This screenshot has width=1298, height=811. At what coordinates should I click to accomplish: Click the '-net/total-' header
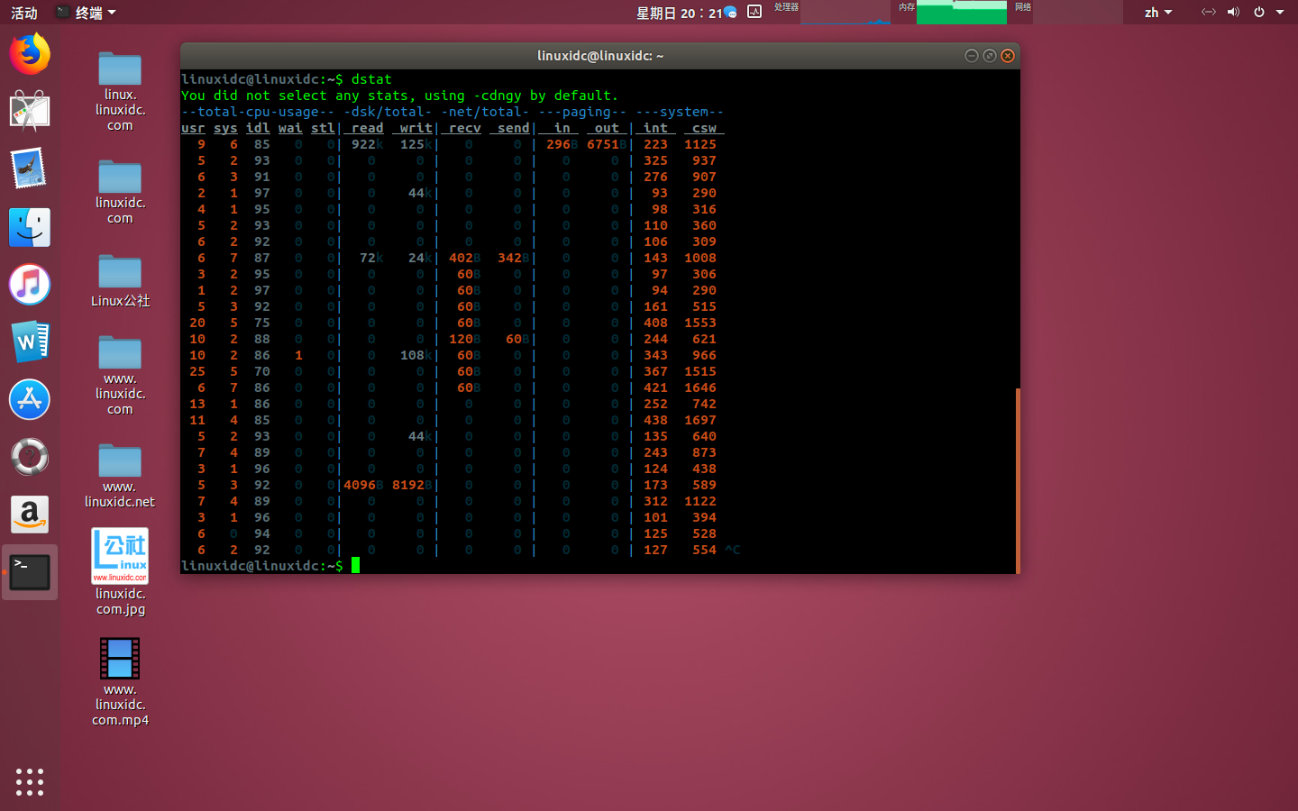(485, 112)
